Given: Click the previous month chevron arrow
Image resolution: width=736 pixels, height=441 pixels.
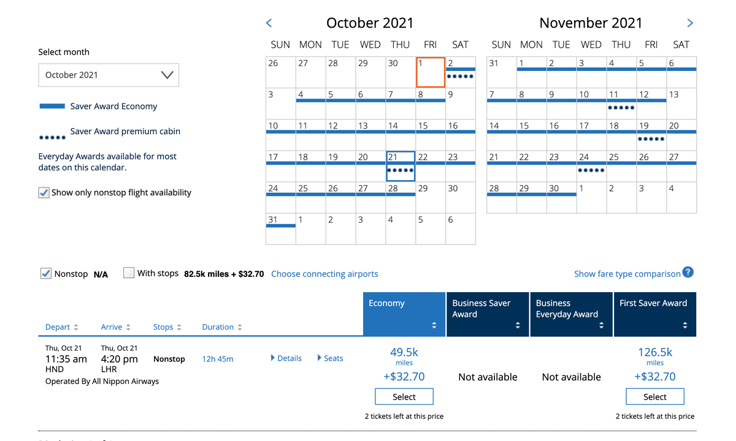Looking at the screenshot, I should click(x=269, y=23).
